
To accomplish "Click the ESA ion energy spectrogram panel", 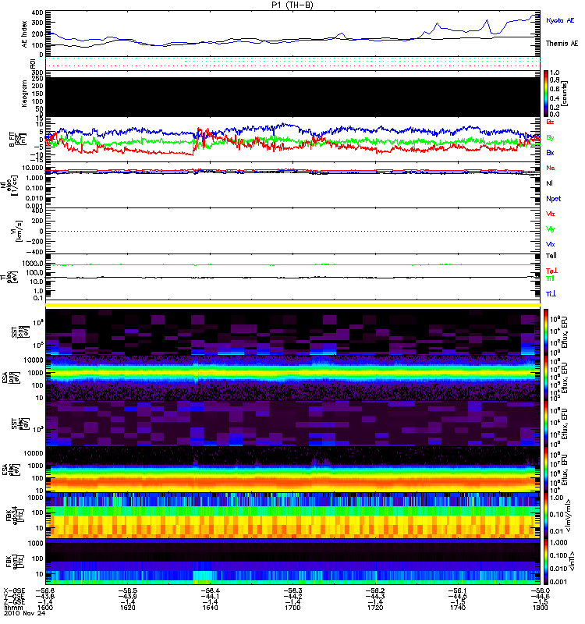I will (292, 378).
